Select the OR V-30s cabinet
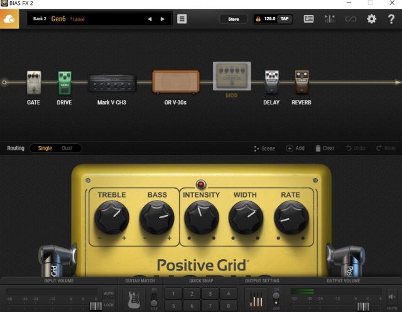 [176, 82]
